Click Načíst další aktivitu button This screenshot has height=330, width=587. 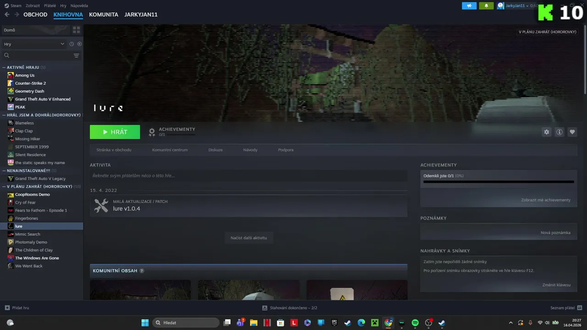(x=249, y=237)
